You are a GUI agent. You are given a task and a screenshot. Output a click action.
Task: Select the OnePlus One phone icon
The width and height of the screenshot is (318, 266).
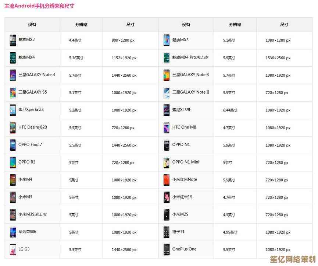pos(167,249)
